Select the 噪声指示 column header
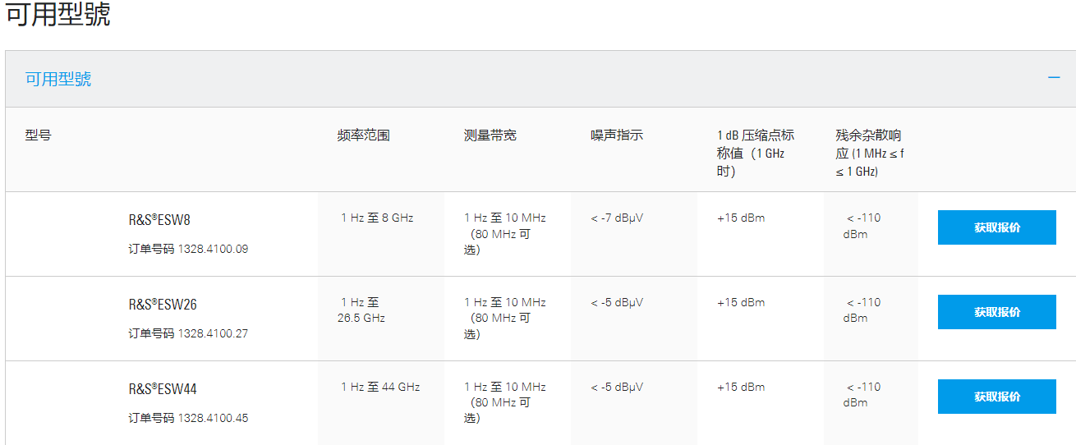Screen dimensions: 1076x445 tap(617, 135)
